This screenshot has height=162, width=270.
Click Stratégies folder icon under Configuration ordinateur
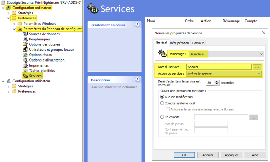pos(14,13)
